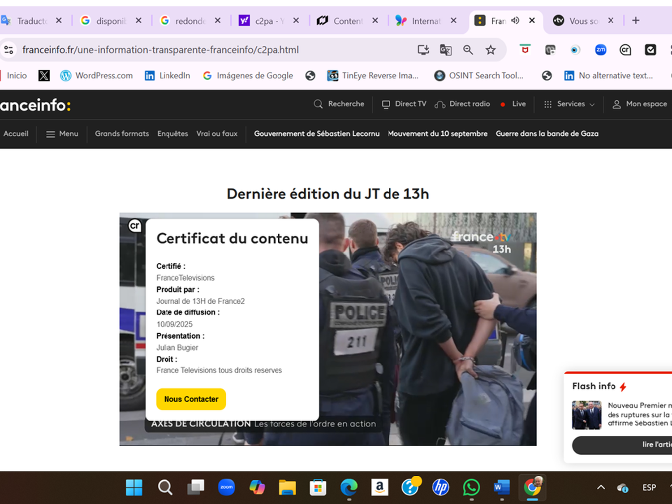Click the zoom magnifier icon in address bar

click(x=468, y=50)
